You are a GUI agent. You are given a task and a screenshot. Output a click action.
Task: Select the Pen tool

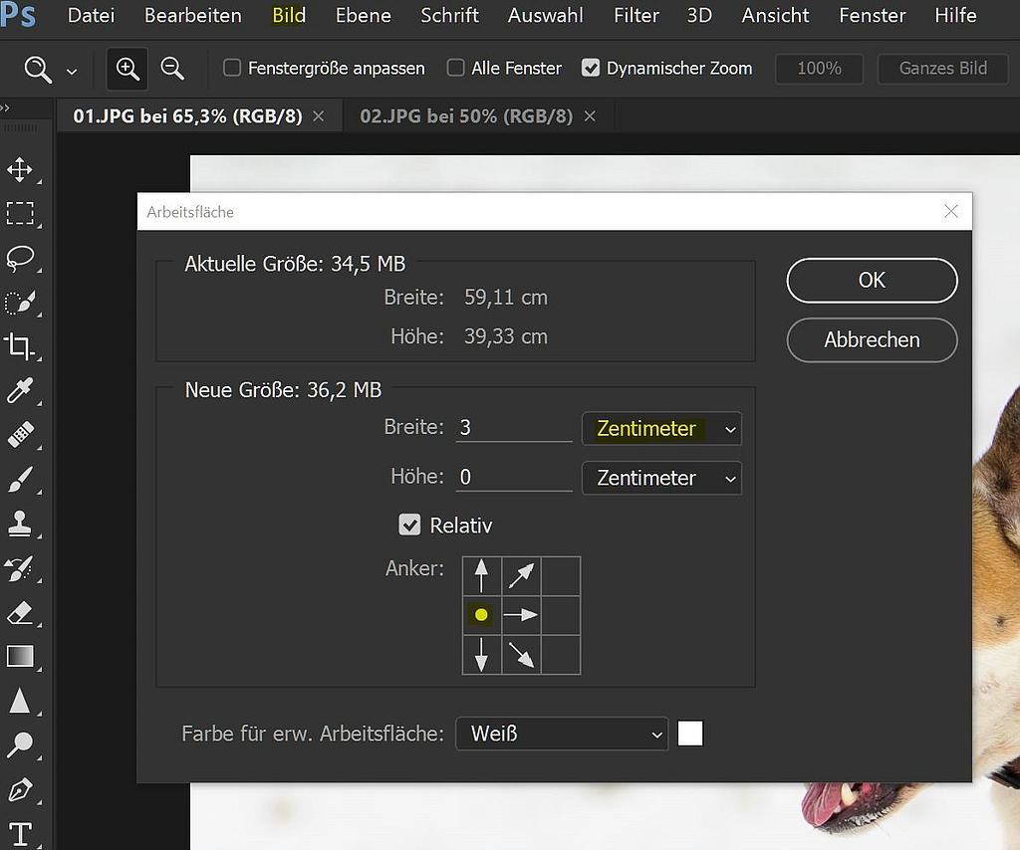[x=20, y=789]
